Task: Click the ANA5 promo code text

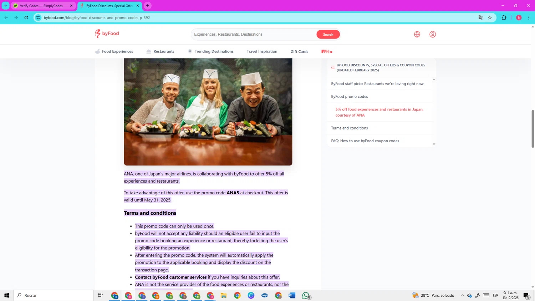Action: pyautogui.click(x=233, y=193)
